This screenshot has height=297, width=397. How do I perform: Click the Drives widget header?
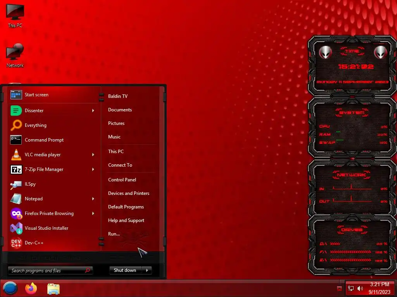tap(352, 230)
